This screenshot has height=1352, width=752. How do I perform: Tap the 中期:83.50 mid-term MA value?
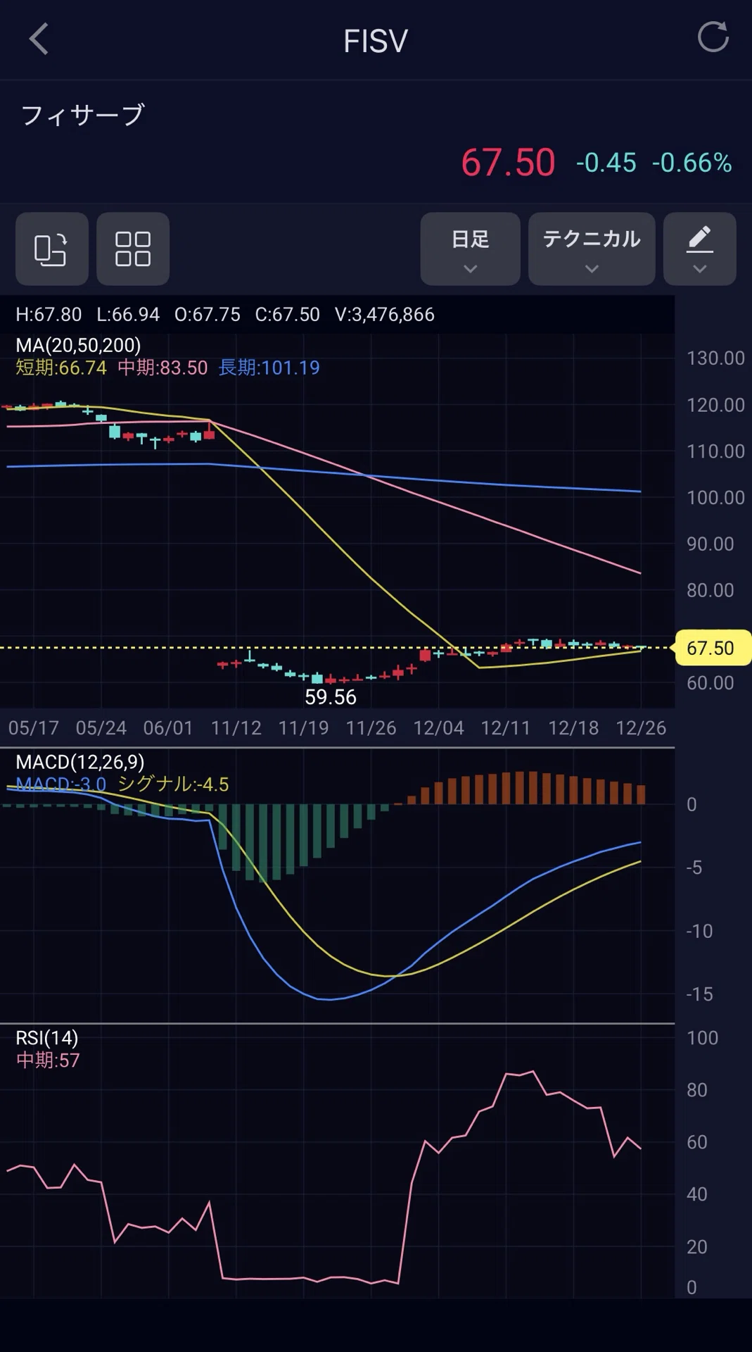tap(162, 368)
